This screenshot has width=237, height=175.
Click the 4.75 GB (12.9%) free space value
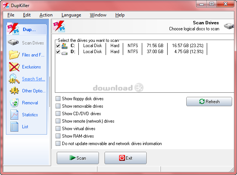tap(189, 52)
